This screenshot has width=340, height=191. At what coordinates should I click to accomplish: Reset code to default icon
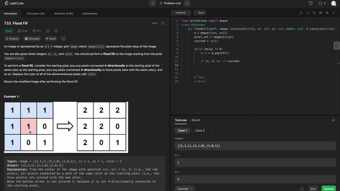[314, 13]
